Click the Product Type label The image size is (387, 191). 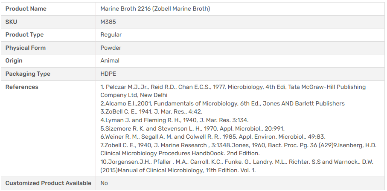(24, 34)
